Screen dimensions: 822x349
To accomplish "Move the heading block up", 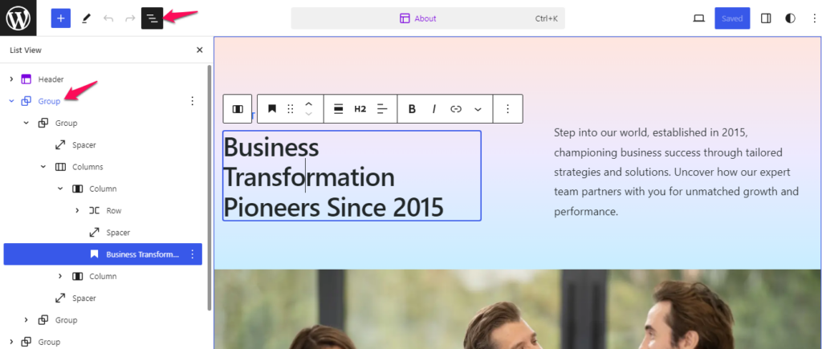I will 309,103.
